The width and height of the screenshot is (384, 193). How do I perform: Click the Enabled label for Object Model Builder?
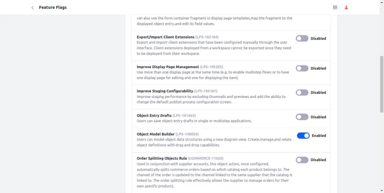[x=319, y=135]
